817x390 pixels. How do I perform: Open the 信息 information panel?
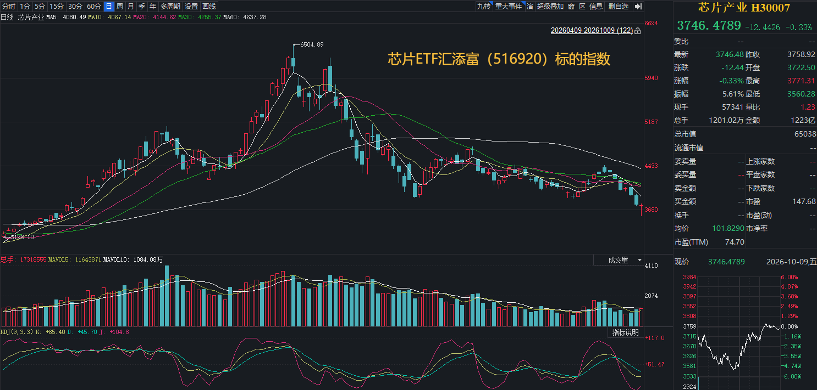pyautogui.click(x=597, y=7)
